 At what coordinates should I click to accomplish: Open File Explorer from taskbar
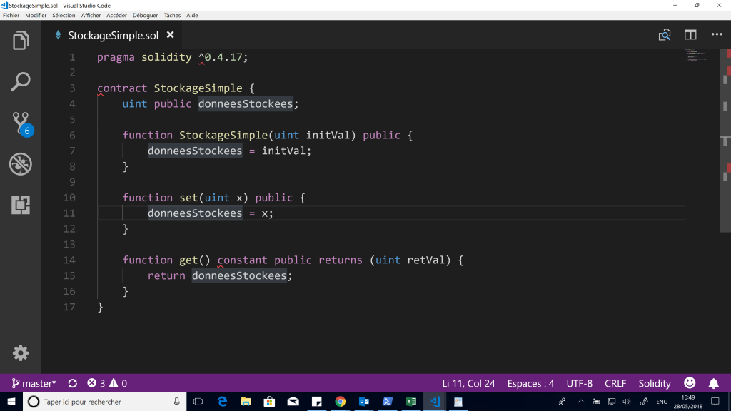tap(246, 402)
